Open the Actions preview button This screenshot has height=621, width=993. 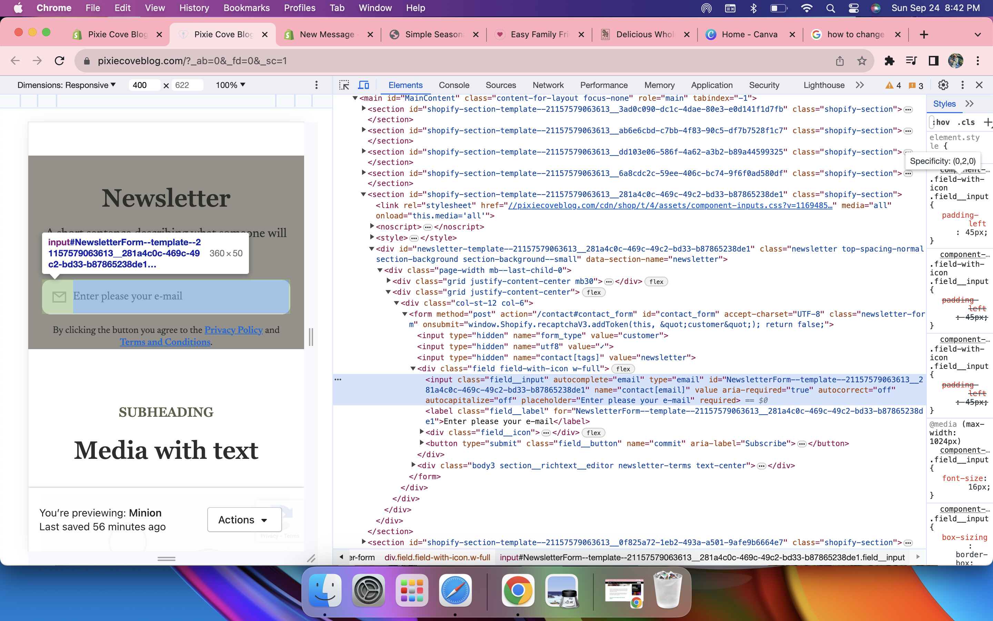click(x=244, y=520)
